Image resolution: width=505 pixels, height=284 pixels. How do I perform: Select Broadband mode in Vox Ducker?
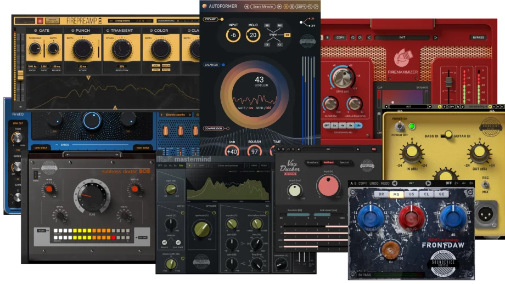click(312, 162)
